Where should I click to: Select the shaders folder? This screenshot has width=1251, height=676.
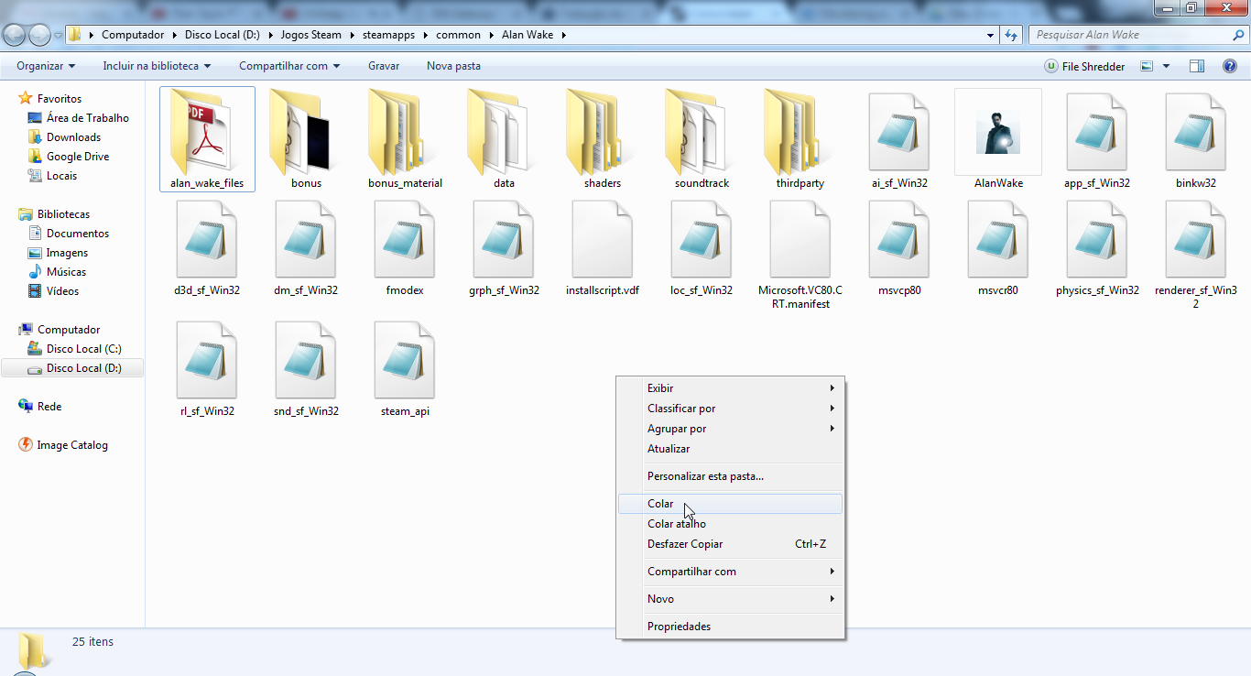(603, 138)
